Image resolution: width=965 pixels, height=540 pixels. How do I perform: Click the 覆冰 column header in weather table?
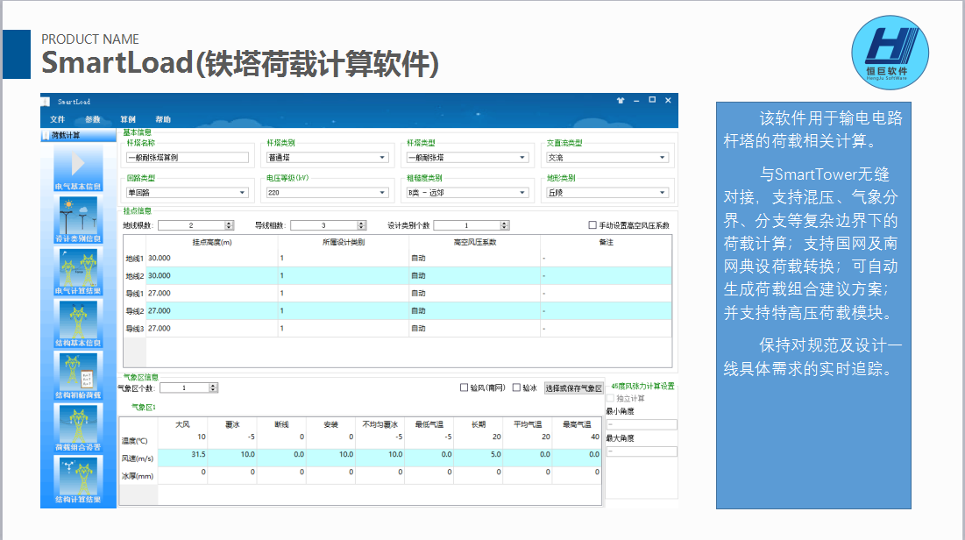point(232,425)
